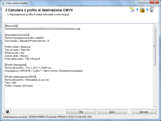
Task: Click the Color Centro Profiler title bar icon
Action: pyautogui.click(x=4, y=3)
